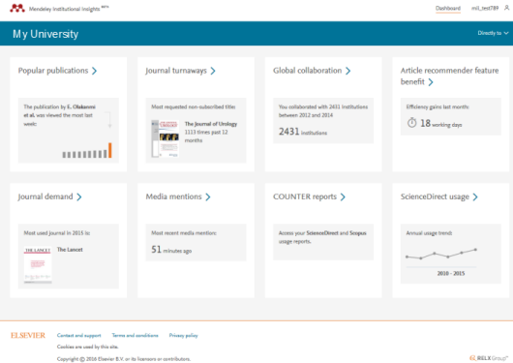Open ScienceDirect usage chevron arrow
The width and height of the screenshot is (513, 363).
click(475, 197)
